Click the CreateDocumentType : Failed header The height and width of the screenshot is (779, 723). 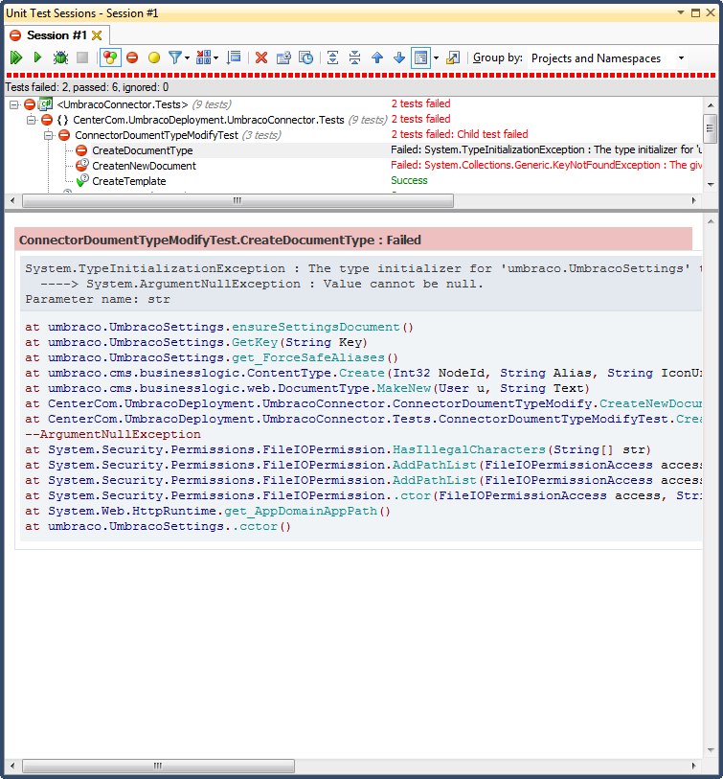tap(353, 240)
